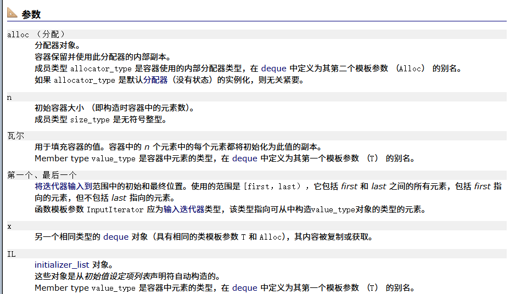The image size is (510, 294).
Task: Click the line '分配器对象。'
Action: pyautogui.click(x=57, y=46)
